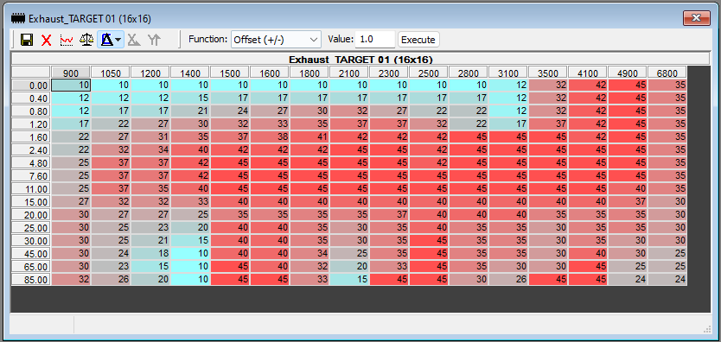This screenshot has width=721, height=342.
Task: Click cell 32 in row 85.00, column 900
Action: (x=71, y=279)
